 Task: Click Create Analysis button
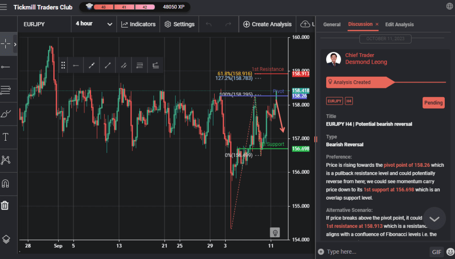(267, 24)
